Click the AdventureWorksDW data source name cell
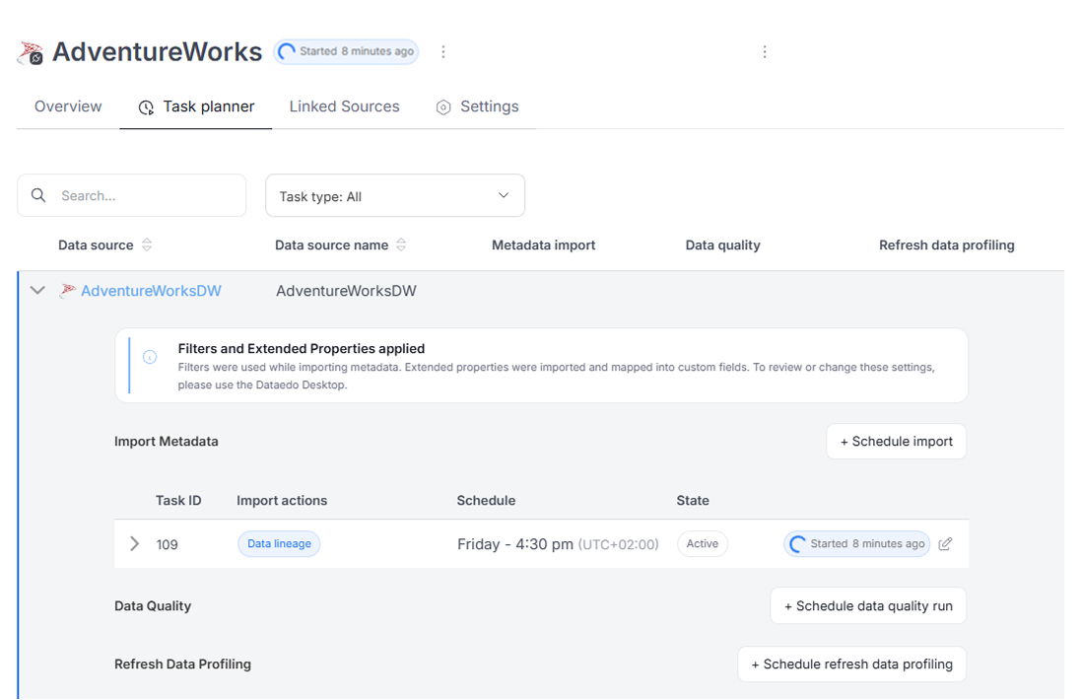1081x700 pixels. (346, 291)
